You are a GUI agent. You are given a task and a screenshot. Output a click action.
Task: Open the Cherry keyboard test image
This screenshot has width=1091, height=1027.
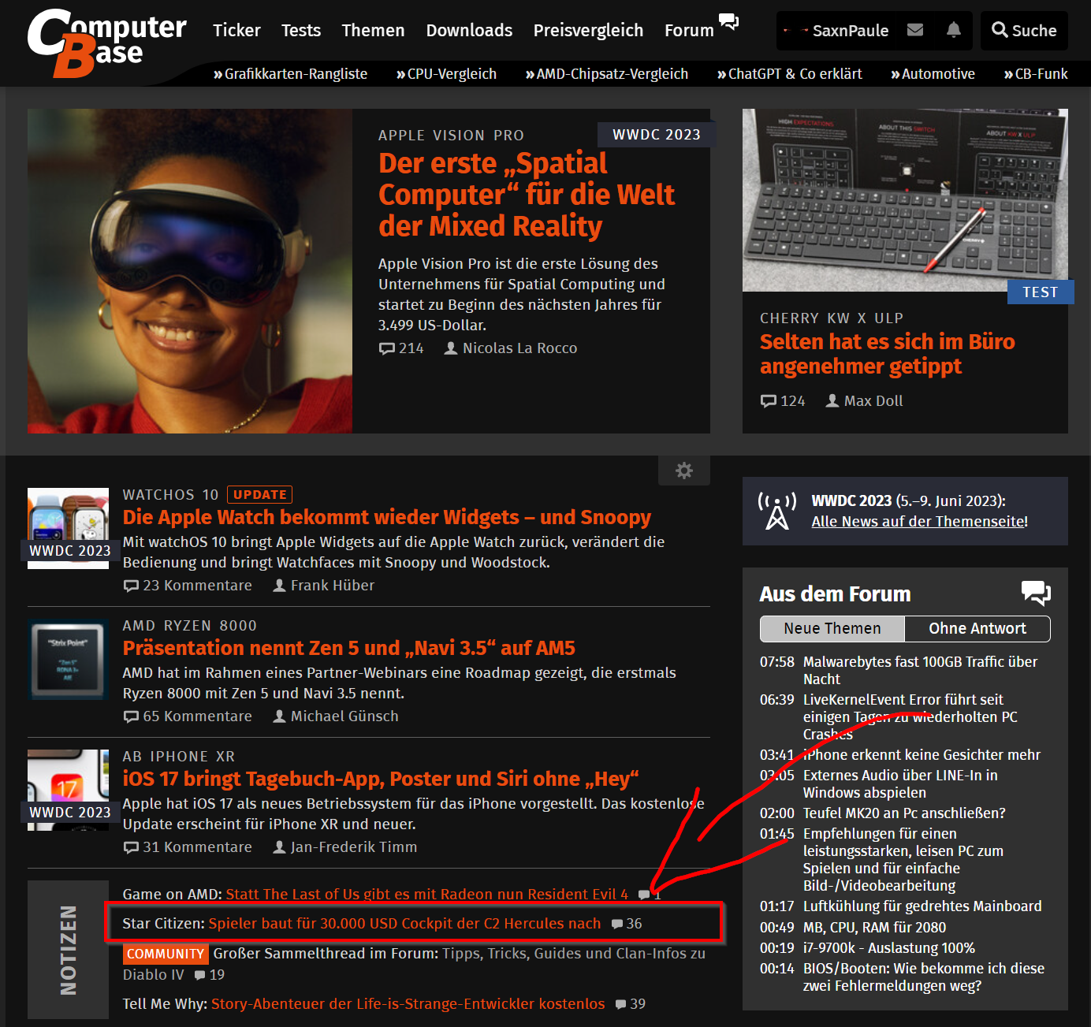pos(905,200)
